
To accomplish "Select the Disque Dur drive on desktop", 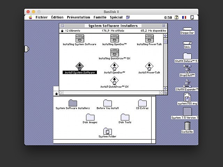I will click(x=187, y=29).
